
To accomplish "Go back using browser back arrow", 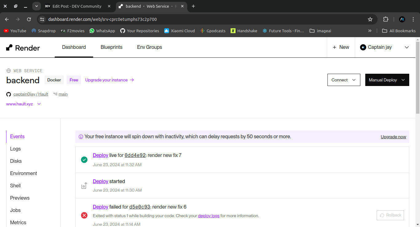I will 7,19.
